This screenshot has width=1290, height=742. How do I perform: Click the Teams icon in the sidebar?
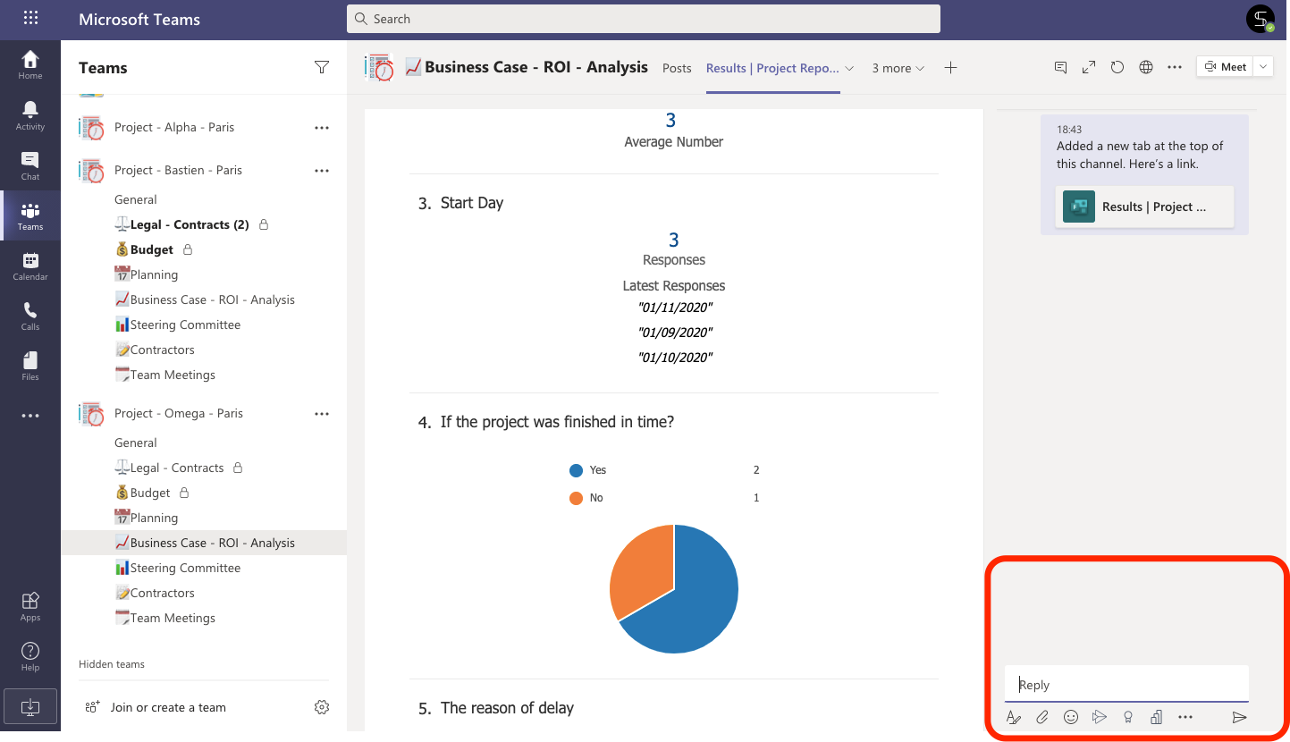tap(30, 215)
